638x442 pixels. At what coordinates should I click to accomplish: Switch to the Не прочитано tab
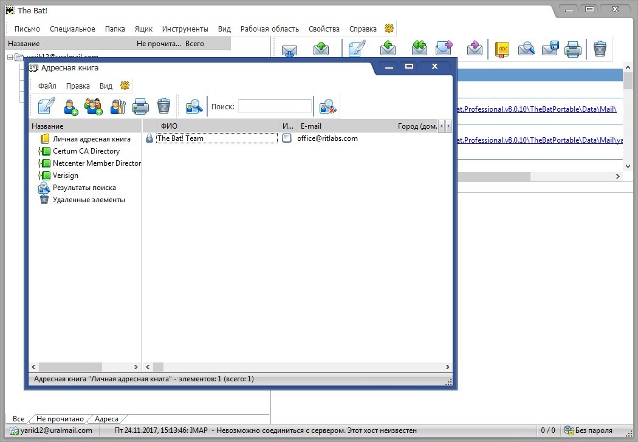(x=60, y=419)
